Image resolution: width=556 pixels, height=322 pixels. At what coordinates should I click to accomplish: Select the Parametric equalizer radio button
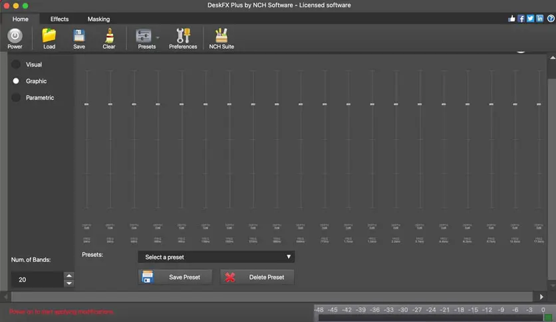(x=16, y=98)
